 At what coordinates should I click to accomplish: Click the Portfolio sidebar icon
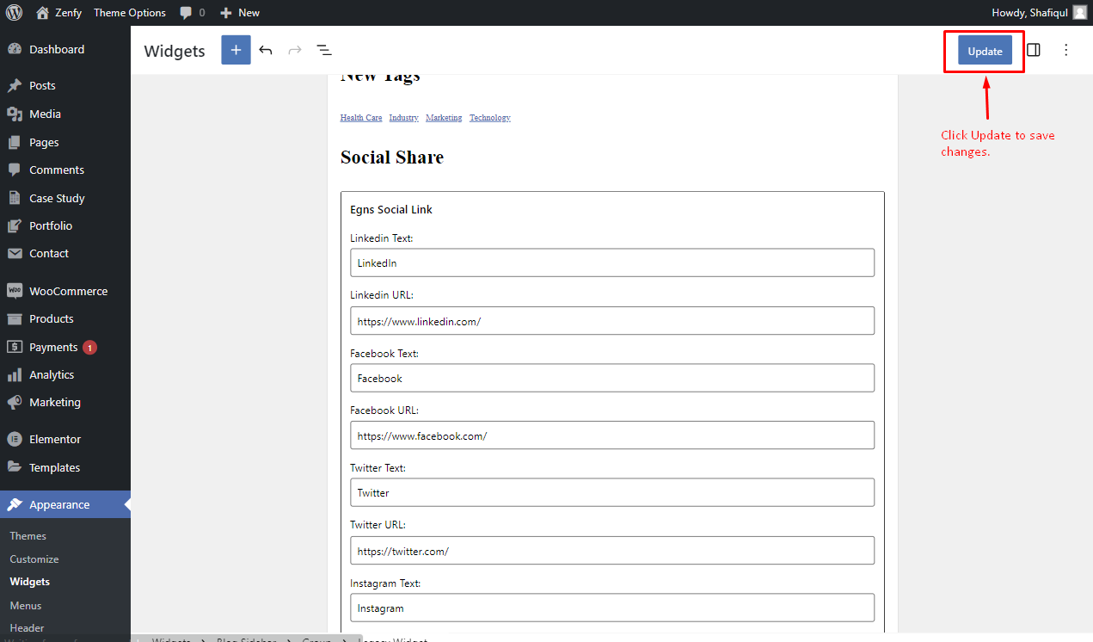[x=15, y=225]
